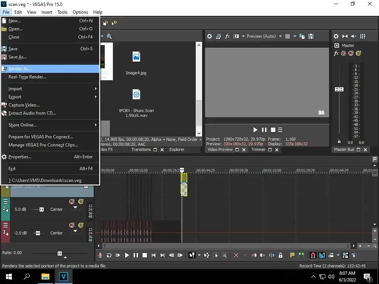This screenshot has height=284, width=379.
Task: Open Auto Ripple mode dropdown arrow
Action: [338, 255]
